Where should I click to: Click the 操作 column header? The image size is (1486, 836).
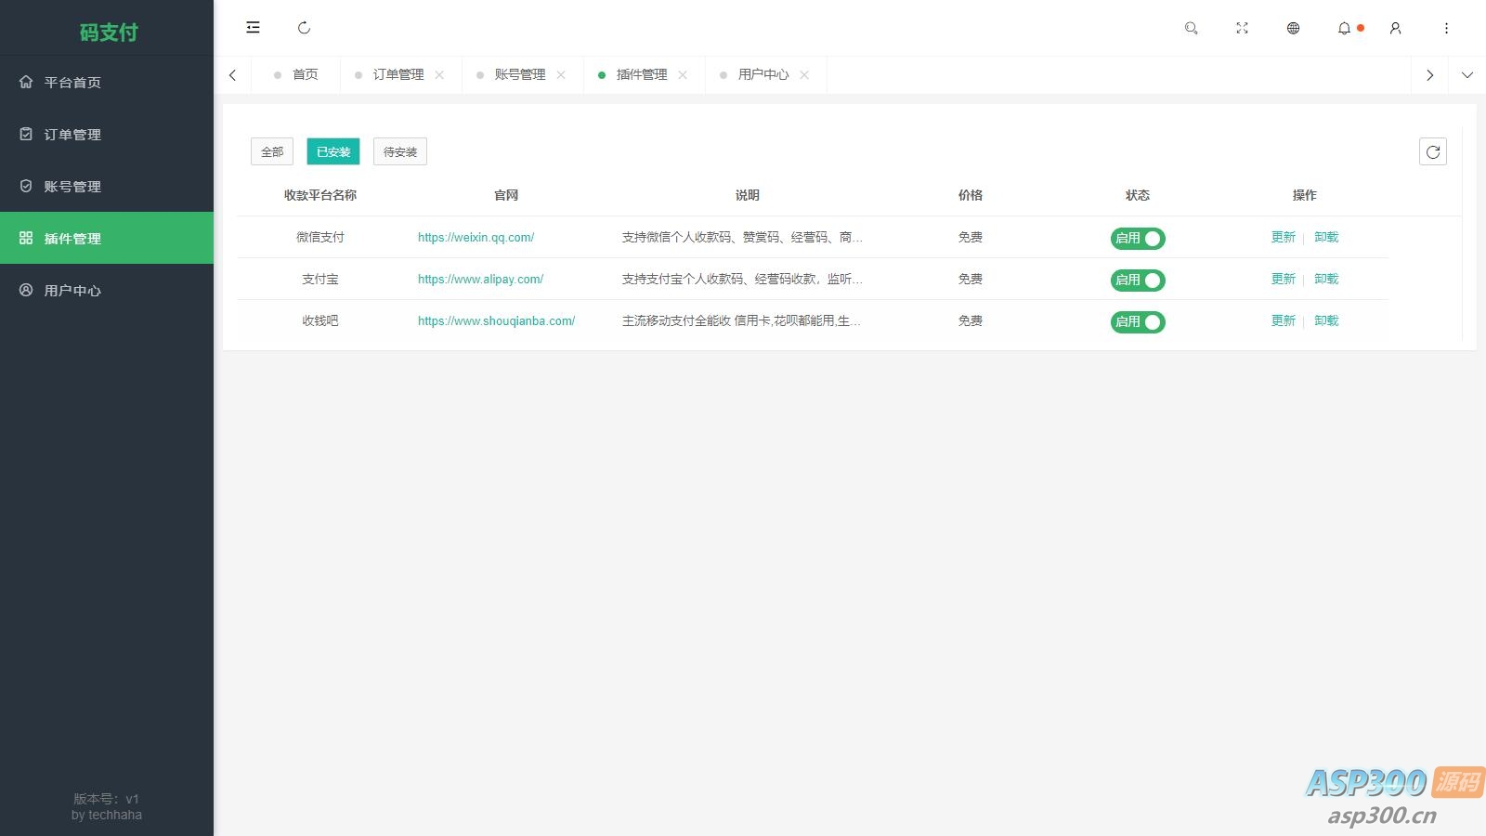pos(1305,195)
